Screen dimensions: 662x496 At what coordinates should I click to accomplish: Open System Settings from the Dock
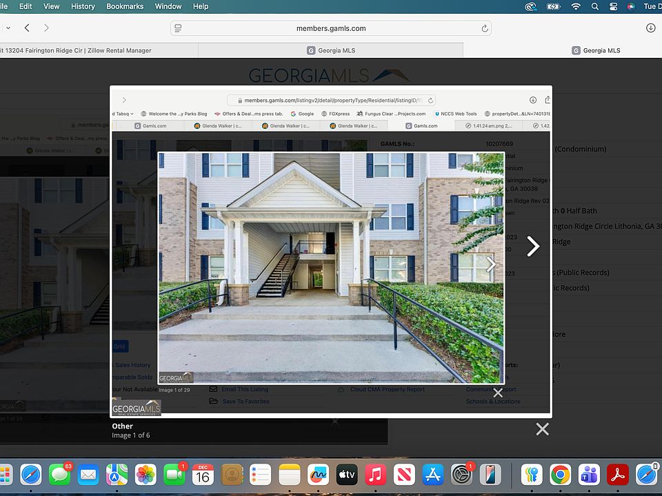tap(461, 475)
